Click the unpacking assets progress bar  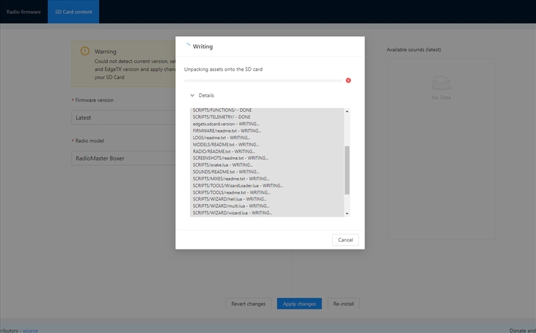tap(264, 81)
